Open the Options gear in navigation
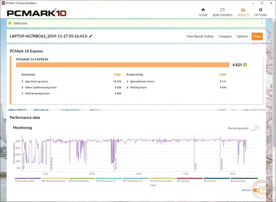Screen dimensions: 276x202 click(260, 12)
